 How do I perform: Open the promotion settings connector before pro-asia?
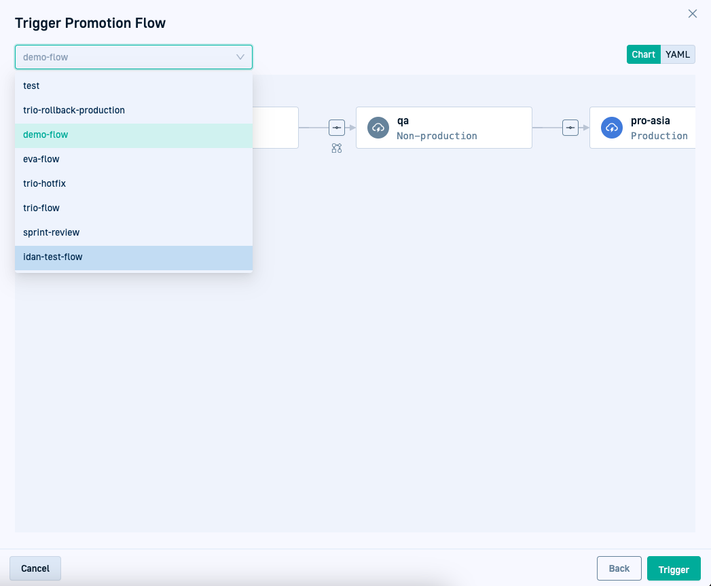(570, 128)
